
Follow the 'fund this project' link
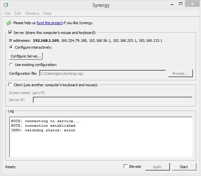50,23
